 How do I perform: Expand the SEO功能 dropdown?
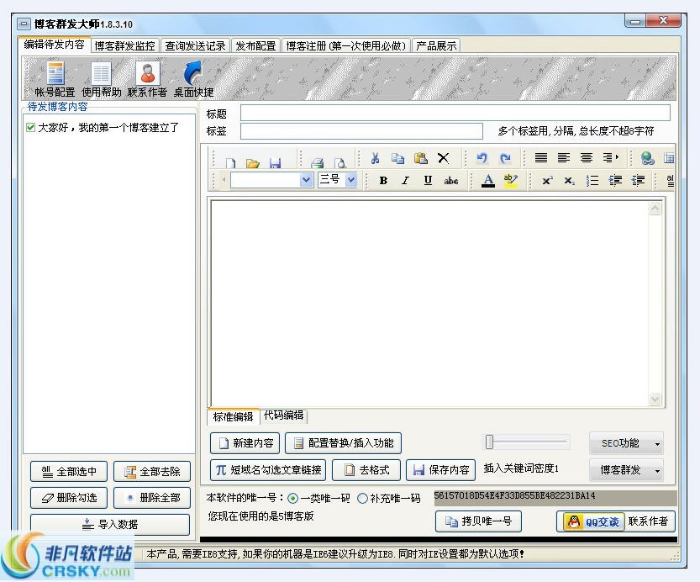(x=626, y=443)
